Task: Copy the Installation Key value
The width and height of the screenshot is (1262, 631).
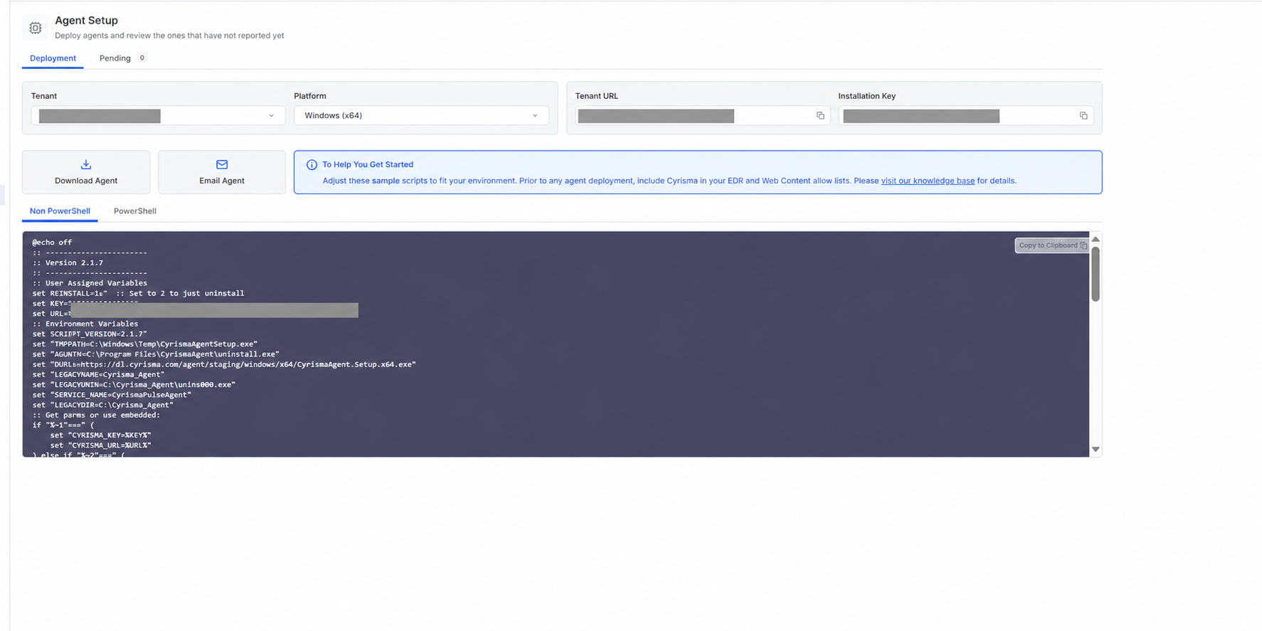Action: (1083, 116)
